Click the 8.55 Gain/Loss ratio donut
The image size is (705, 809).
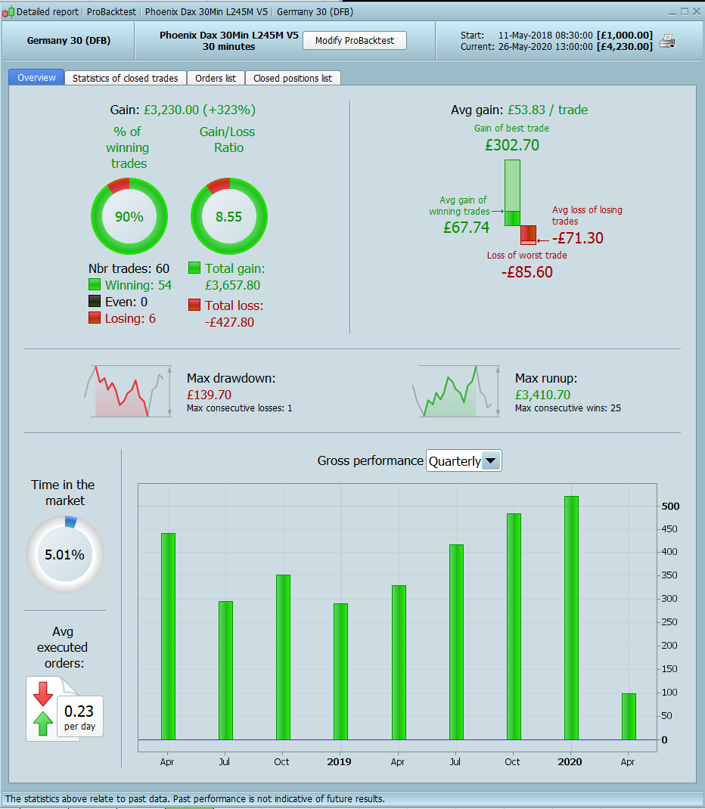pos(228,216)
